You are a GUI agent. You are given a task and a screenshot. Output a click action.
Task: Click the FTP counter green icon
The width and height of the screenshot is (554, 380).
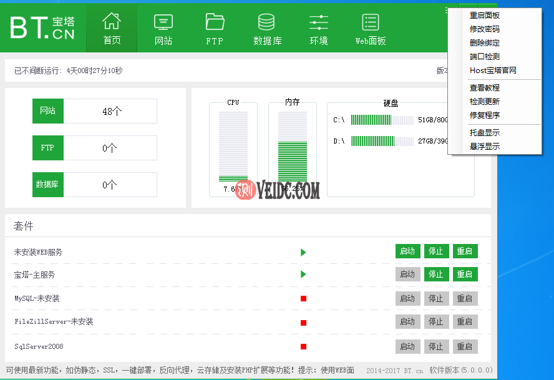(47, 148)
